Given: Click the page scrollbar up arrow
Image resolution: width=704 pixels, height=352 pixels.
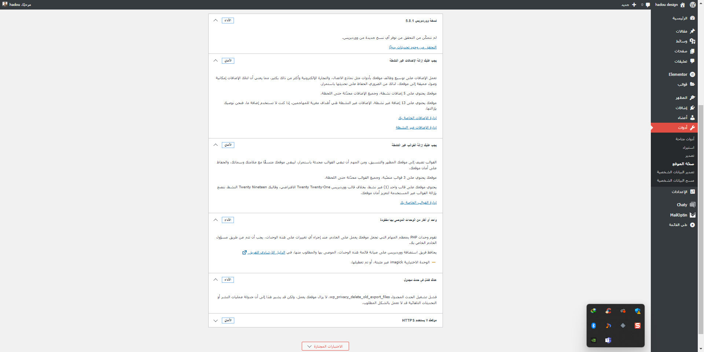Looking at the screenshot, I should click(701, 3).
